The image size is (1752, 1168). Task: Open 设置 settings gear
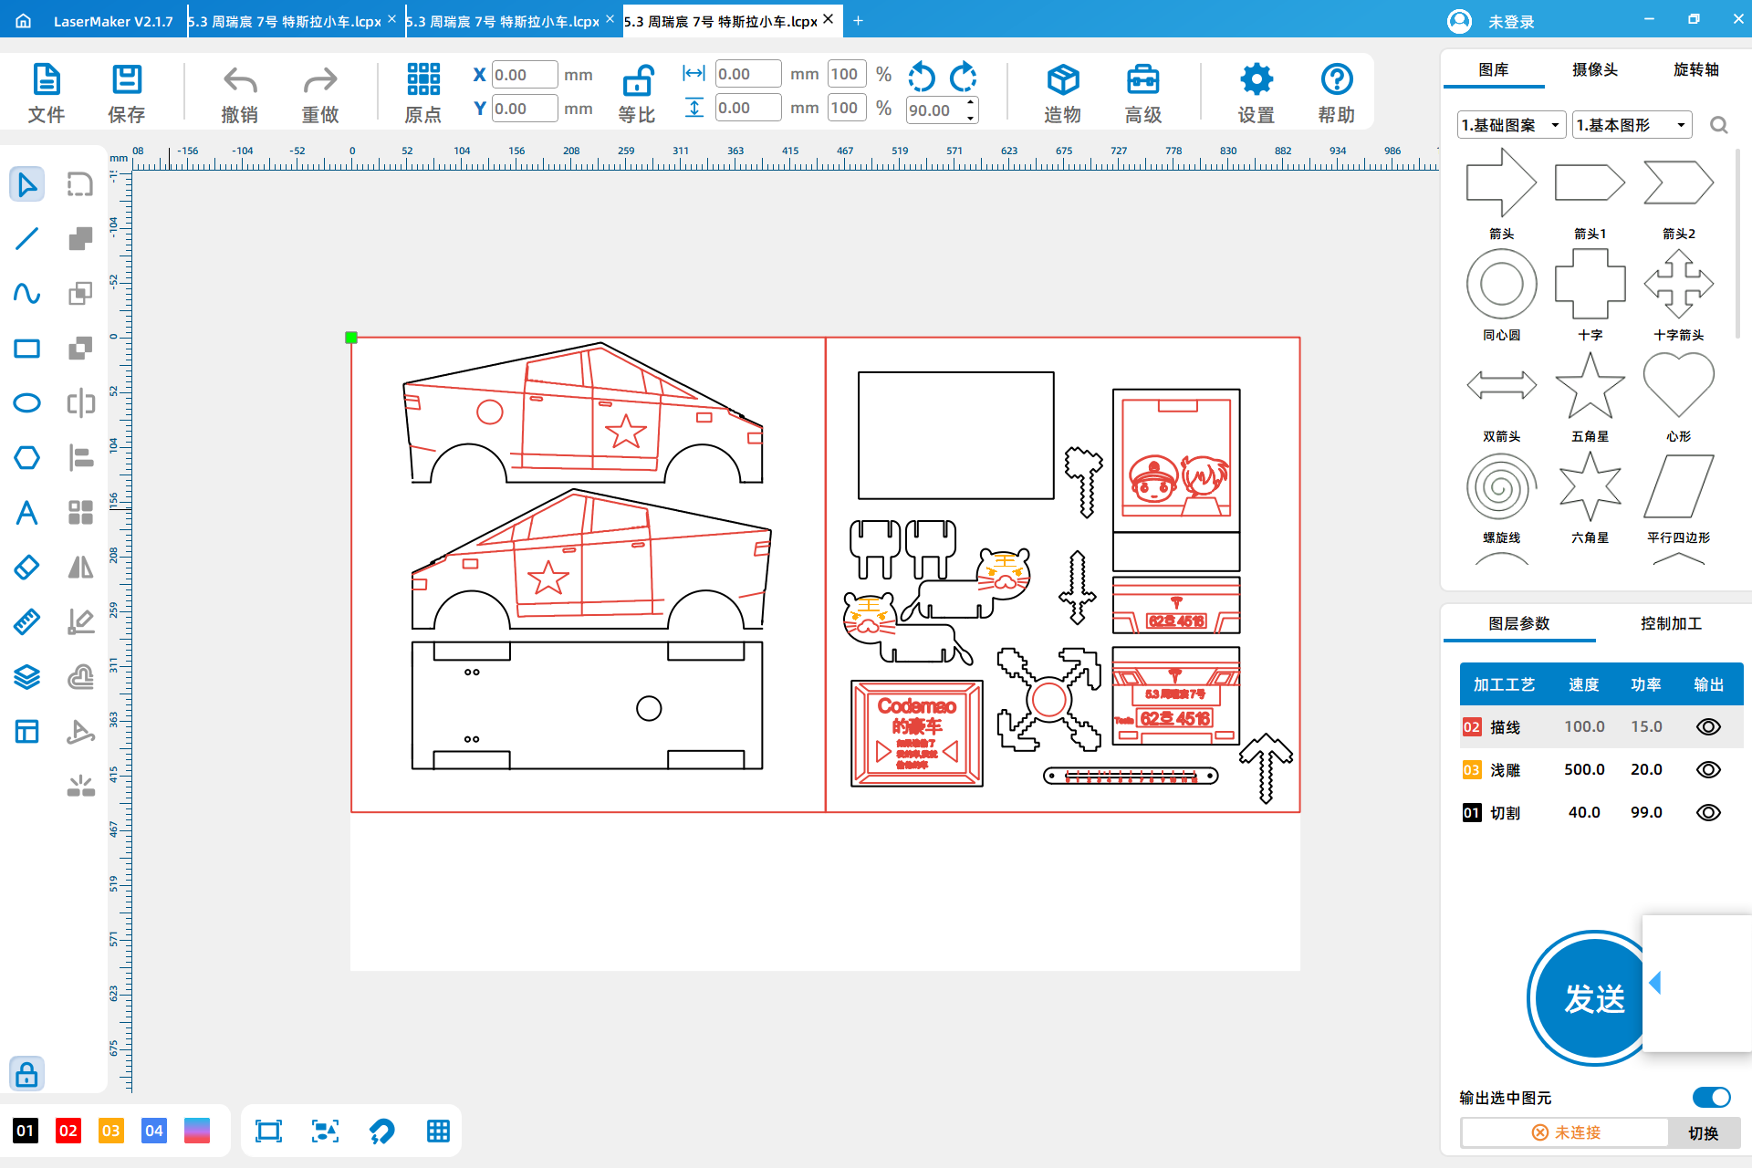1257,92
